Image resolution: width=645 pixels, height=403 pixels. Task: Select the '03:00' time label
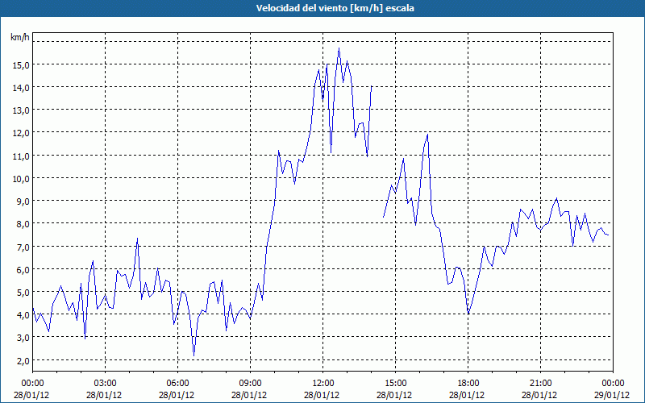click(105, 384)
